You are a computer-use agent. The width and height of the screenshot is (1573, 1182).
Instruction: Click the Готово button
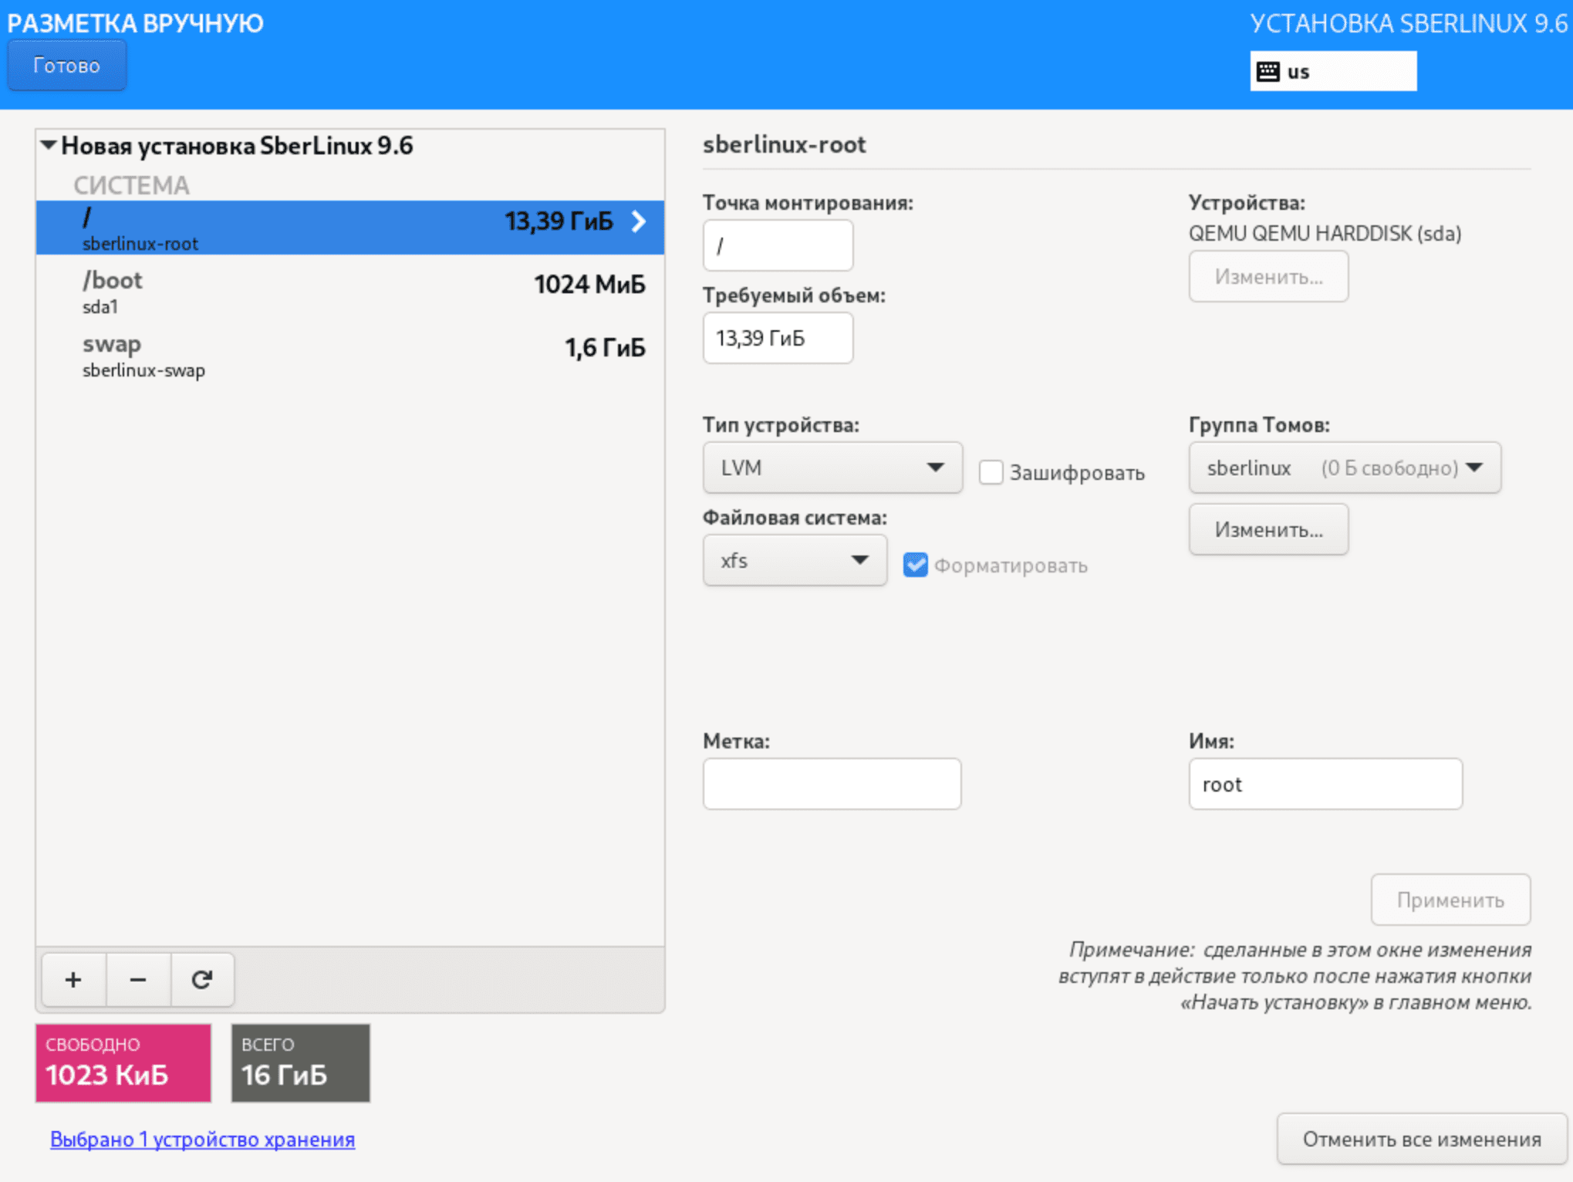click(66, 66)
